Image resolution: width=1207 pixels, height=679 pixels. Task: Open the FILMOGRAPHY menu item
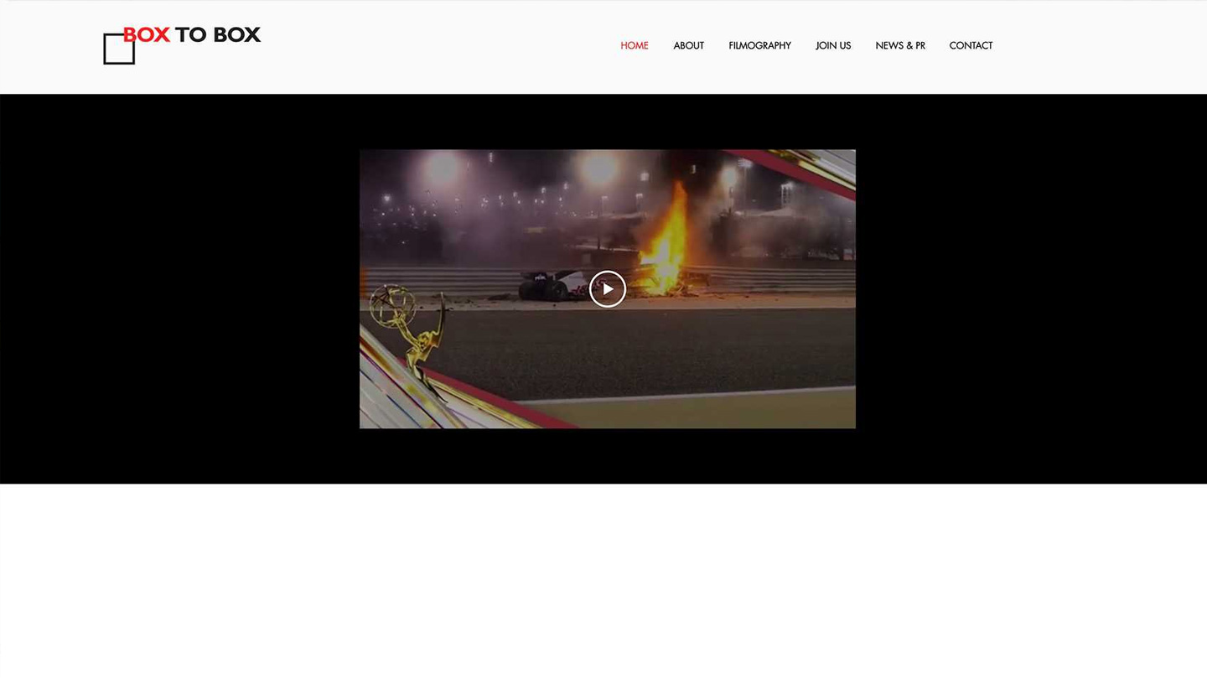(759, 45)
